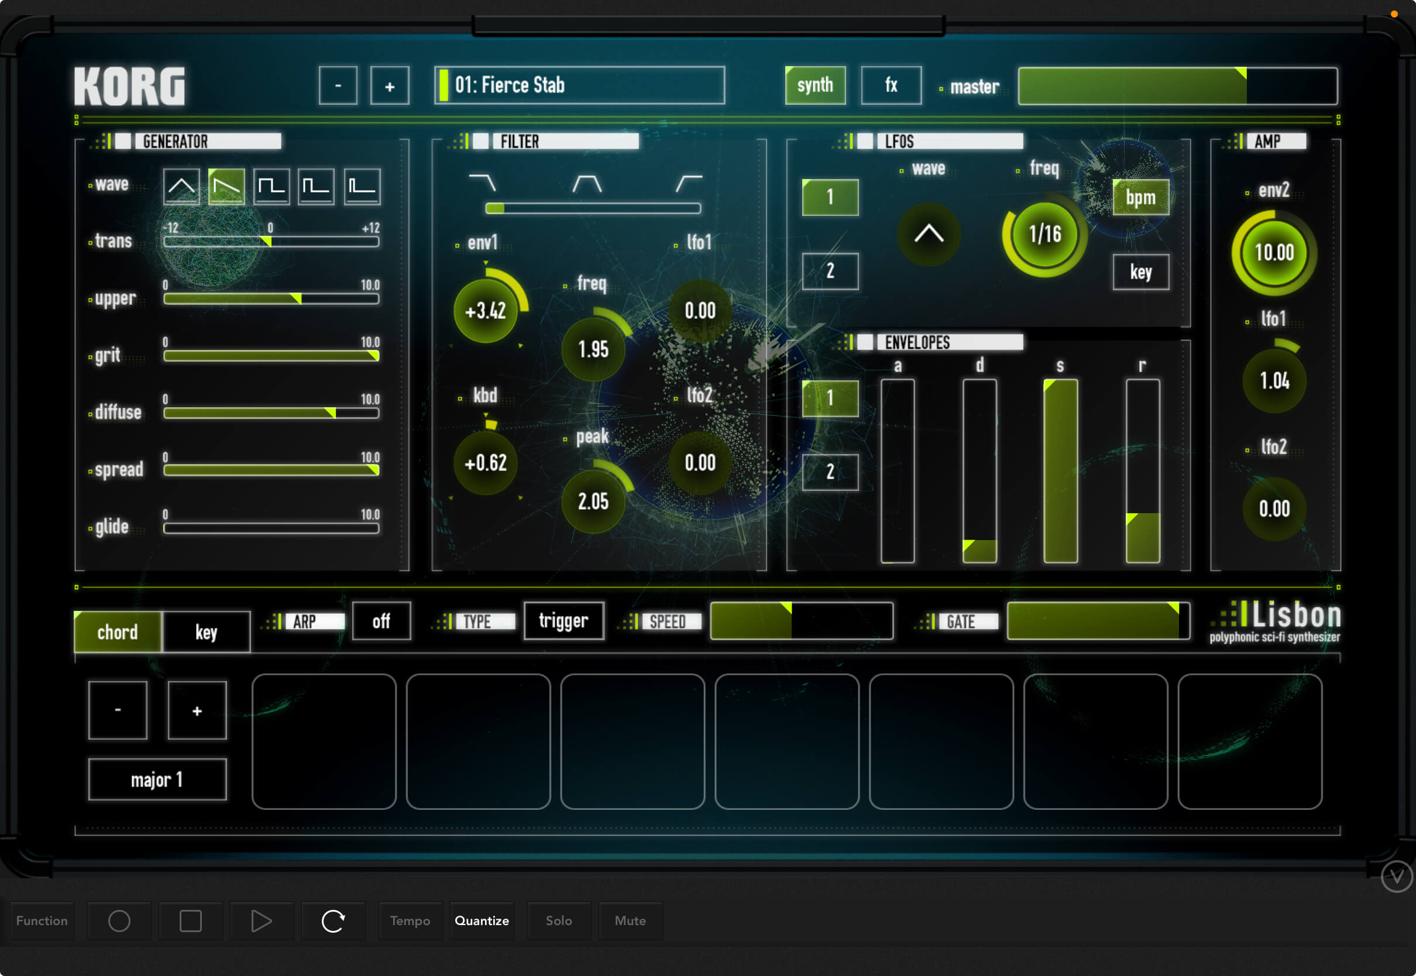Select the narrowest pulse waveform in Generator

click(x=362, y=187)
